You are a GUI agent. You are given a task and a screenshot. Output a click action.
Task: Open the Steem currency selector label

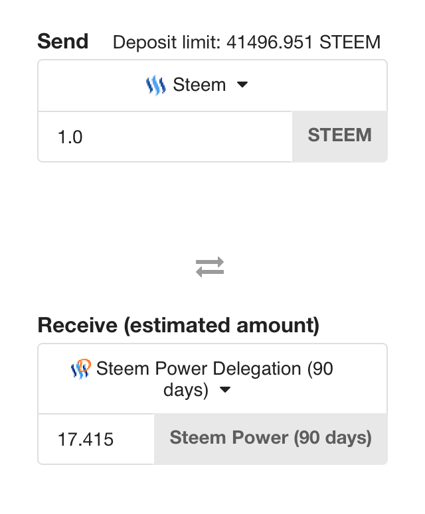199,85
